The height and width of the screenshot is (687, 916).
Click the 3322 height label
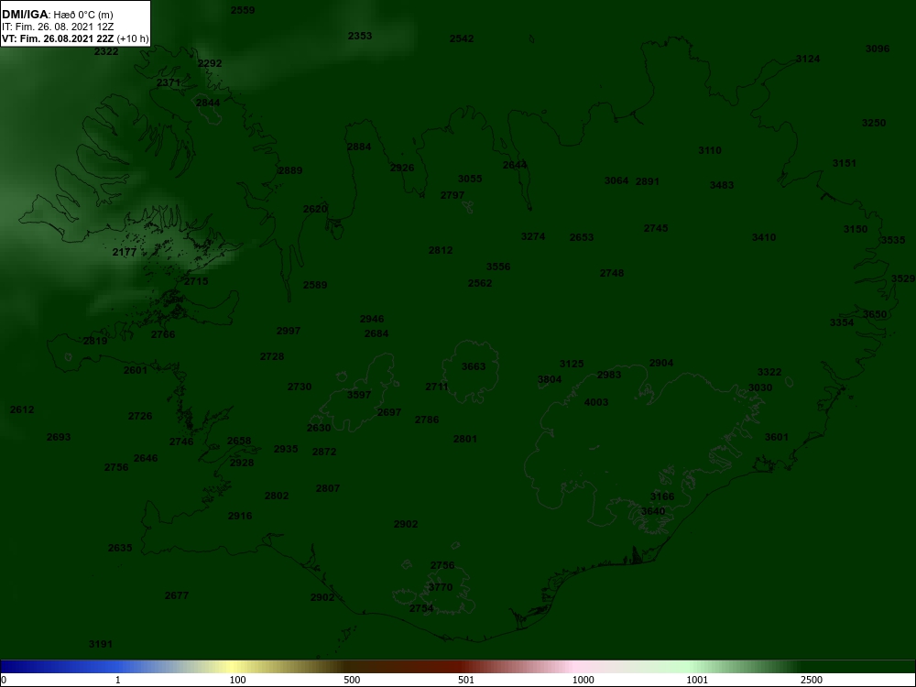pos(769,372)
